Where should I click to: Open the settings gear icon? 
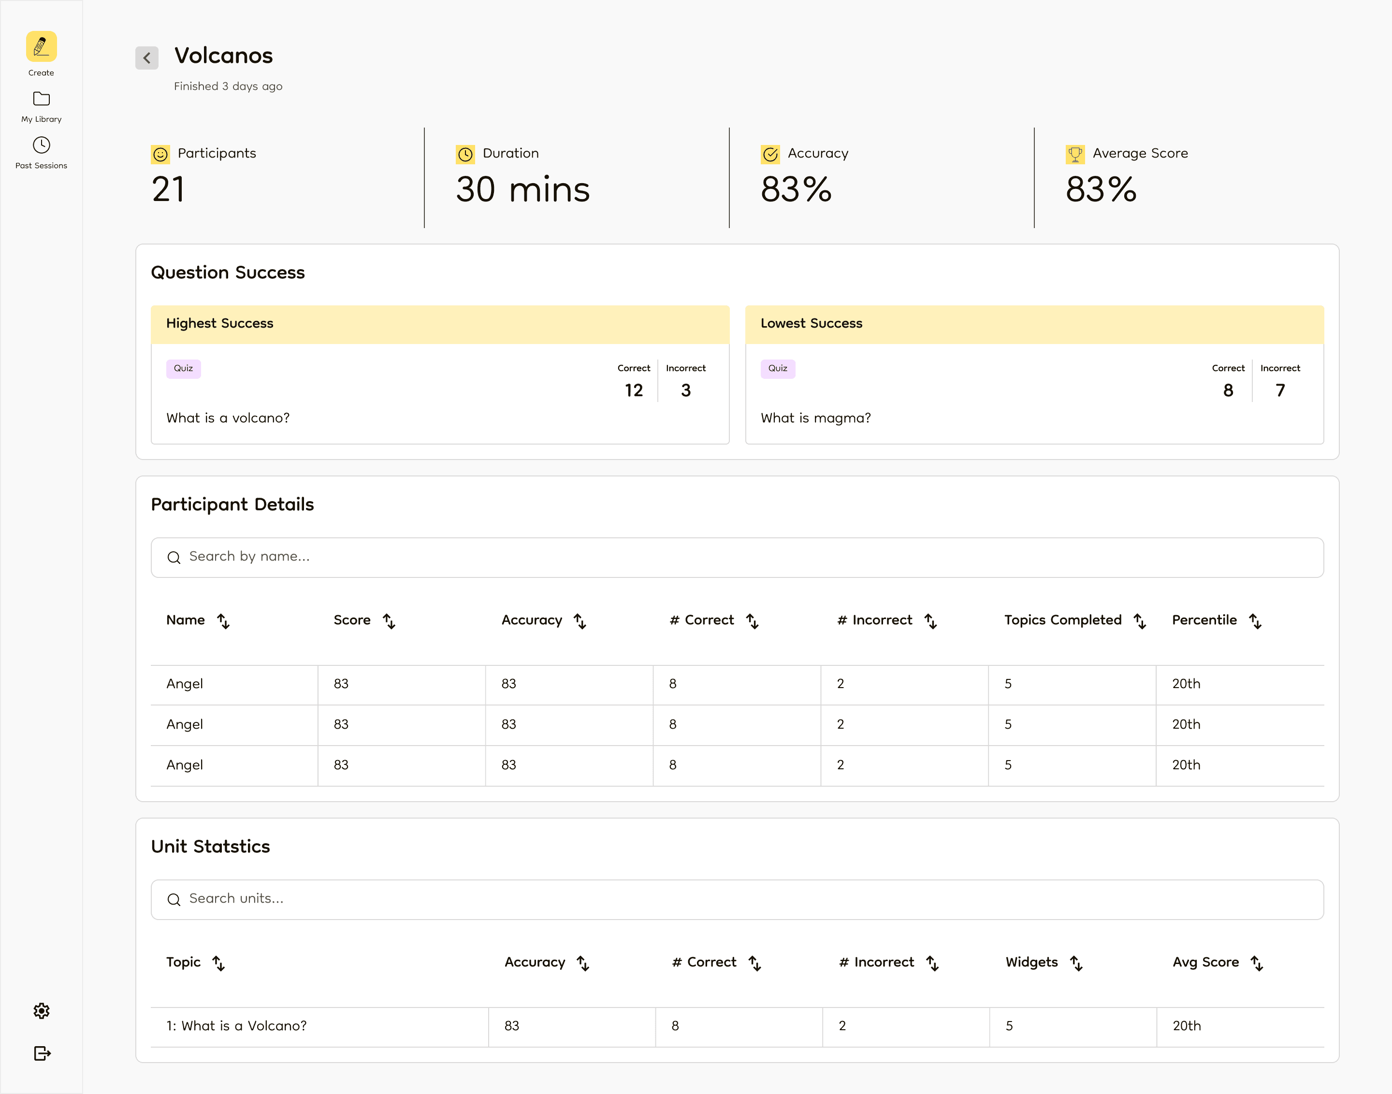(x=42, y=1011)
